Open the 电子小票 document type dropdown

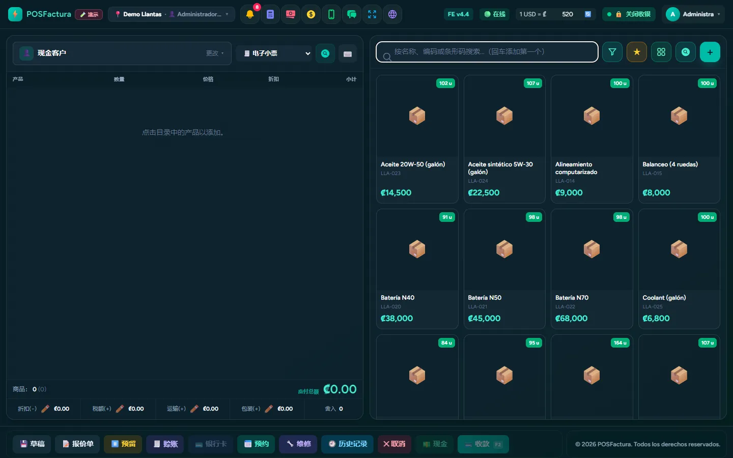[274, 53]
